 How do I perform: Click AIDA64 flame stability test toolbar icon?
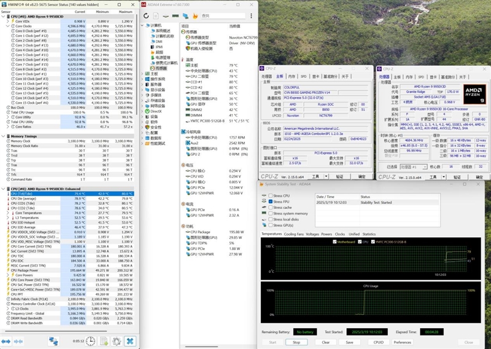pos(195,16)
